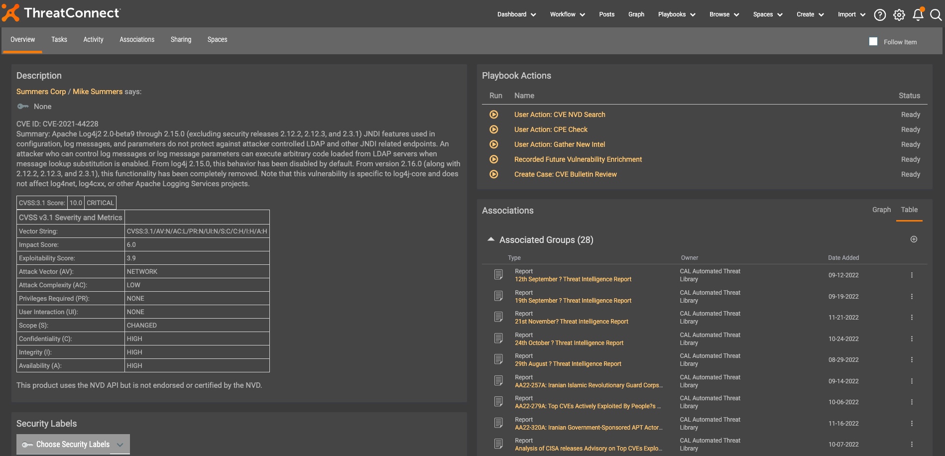Click the ThreatConnect logo icon

pyautogui.click(x=10, y=13)
